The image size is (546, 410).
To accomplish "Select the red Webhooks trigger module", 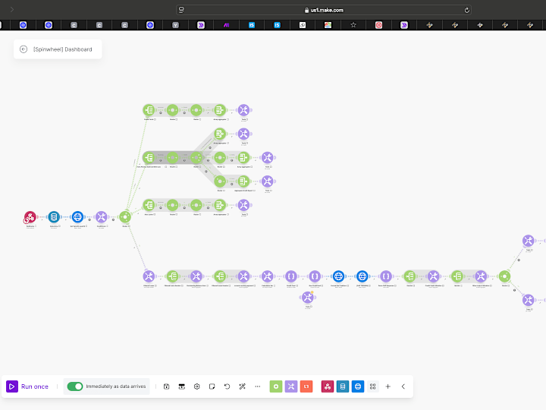I will pyautogui.click(x=30, y=217).
